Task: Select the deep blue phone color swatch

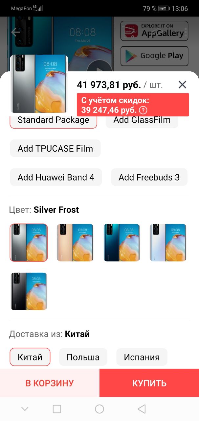Action: click(x=122, y=243)
